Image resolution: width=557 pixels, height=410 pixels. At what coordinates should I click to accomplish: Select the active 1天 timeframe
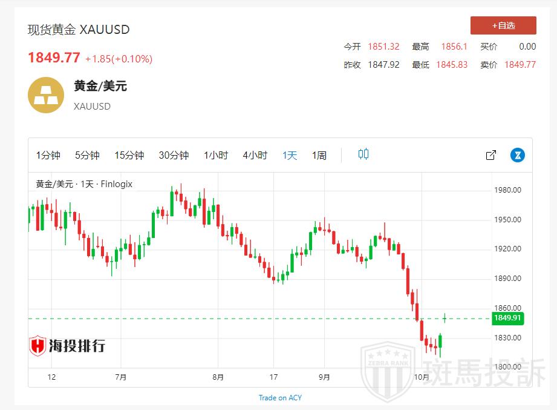click(290, 155)
